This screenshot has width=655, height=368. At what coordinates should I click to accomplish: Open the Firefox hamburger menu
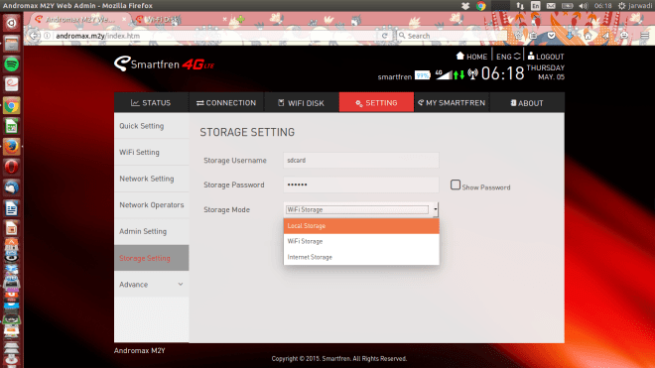pos(644,36)
